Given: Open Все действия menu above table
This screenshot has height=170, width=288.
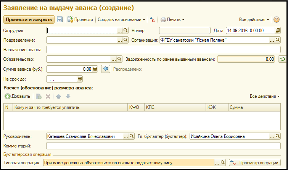Looking at the screenshot, I should click(264, 96).
